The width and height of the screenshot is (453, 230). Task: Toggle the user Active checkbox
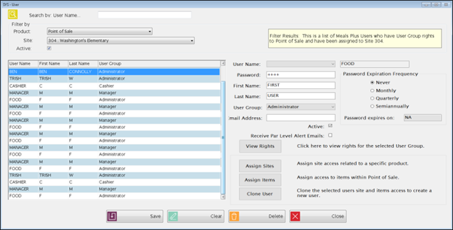(330, 126)
